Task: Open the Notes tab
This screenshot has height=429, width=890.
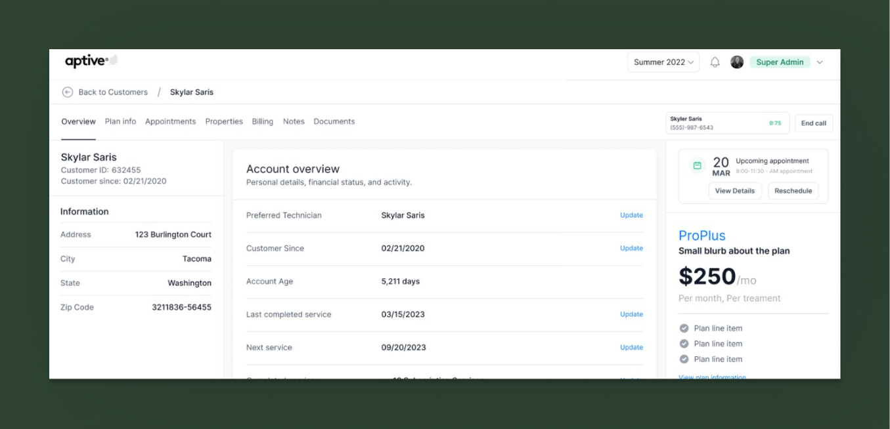Action: (294, 121)
